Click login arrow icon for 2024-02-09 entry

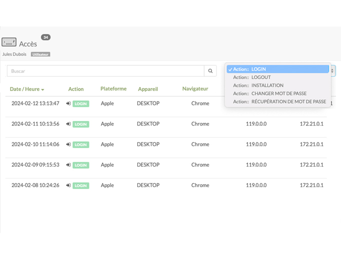coord(68,165)
